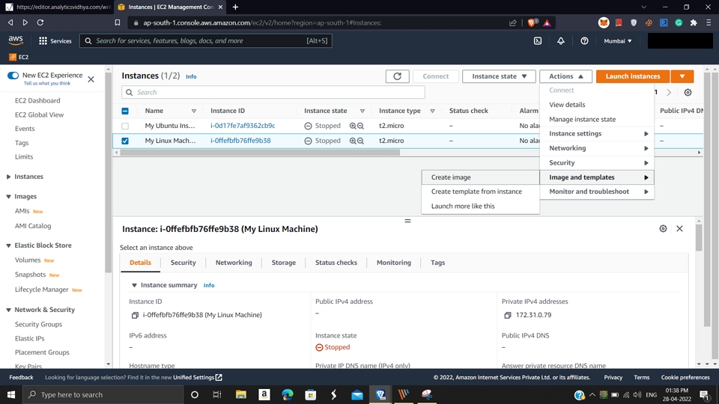Click the browser reload button
This screenshot has height=404, width=719.
(x=40, y=22)
